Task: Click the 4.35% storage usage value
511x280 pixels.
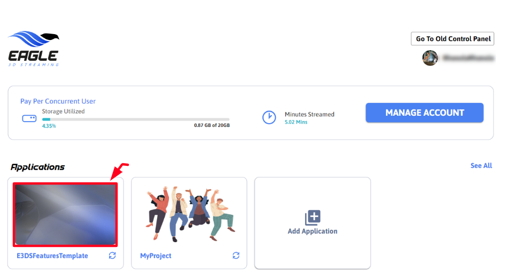Action: [x=49, y=126]
